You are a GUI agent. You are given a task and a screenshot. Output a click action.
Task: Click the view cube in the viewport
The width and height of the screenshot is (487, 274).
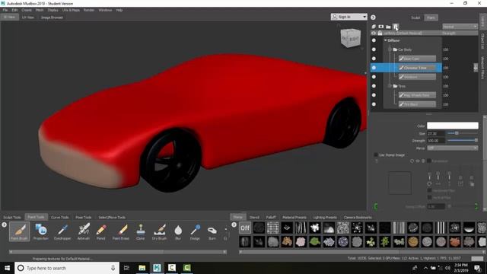tap(351, 38)
